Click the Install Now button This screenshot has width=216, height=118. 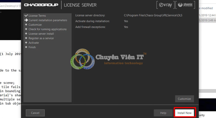point(184,113)
